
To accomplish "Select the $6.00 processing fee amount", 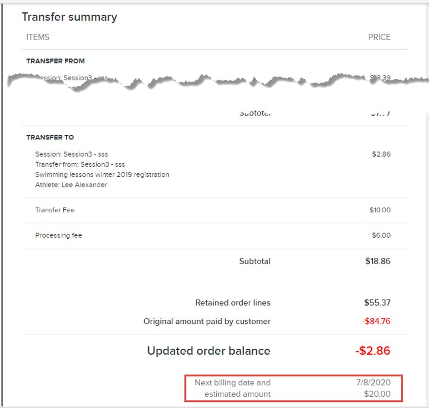I will (x=381, y=235).
